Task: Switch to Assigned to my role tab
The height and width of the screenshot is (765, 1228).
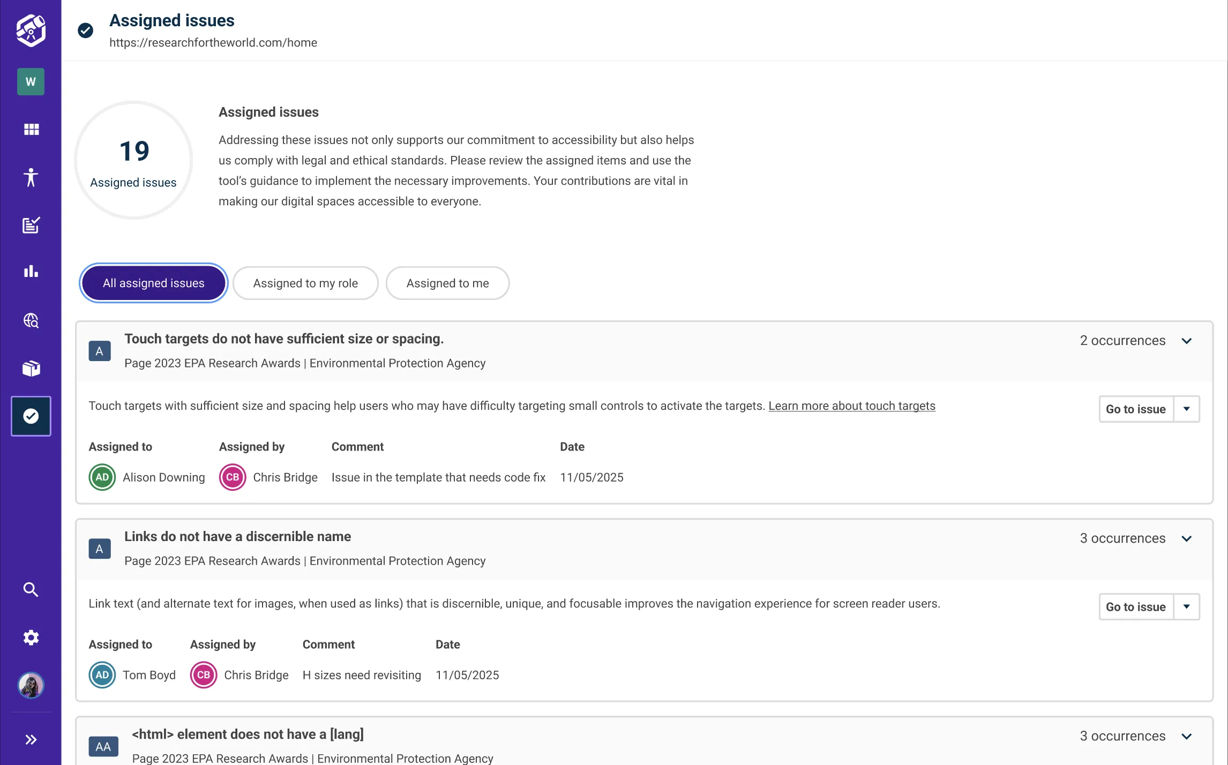Action: [x=305, y=283]
